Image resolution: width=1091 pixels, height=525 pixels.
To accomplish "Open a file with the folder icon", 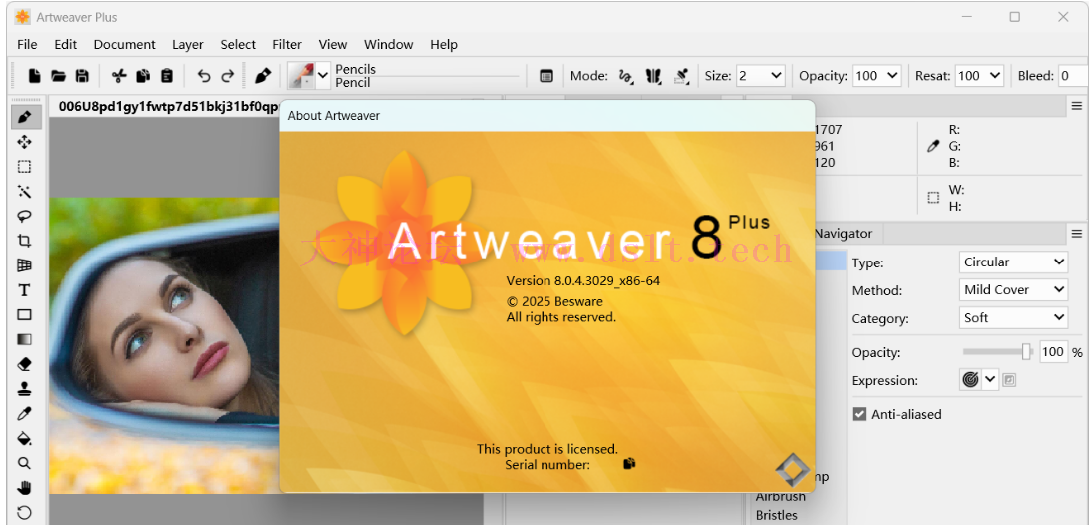I will 58,76.
